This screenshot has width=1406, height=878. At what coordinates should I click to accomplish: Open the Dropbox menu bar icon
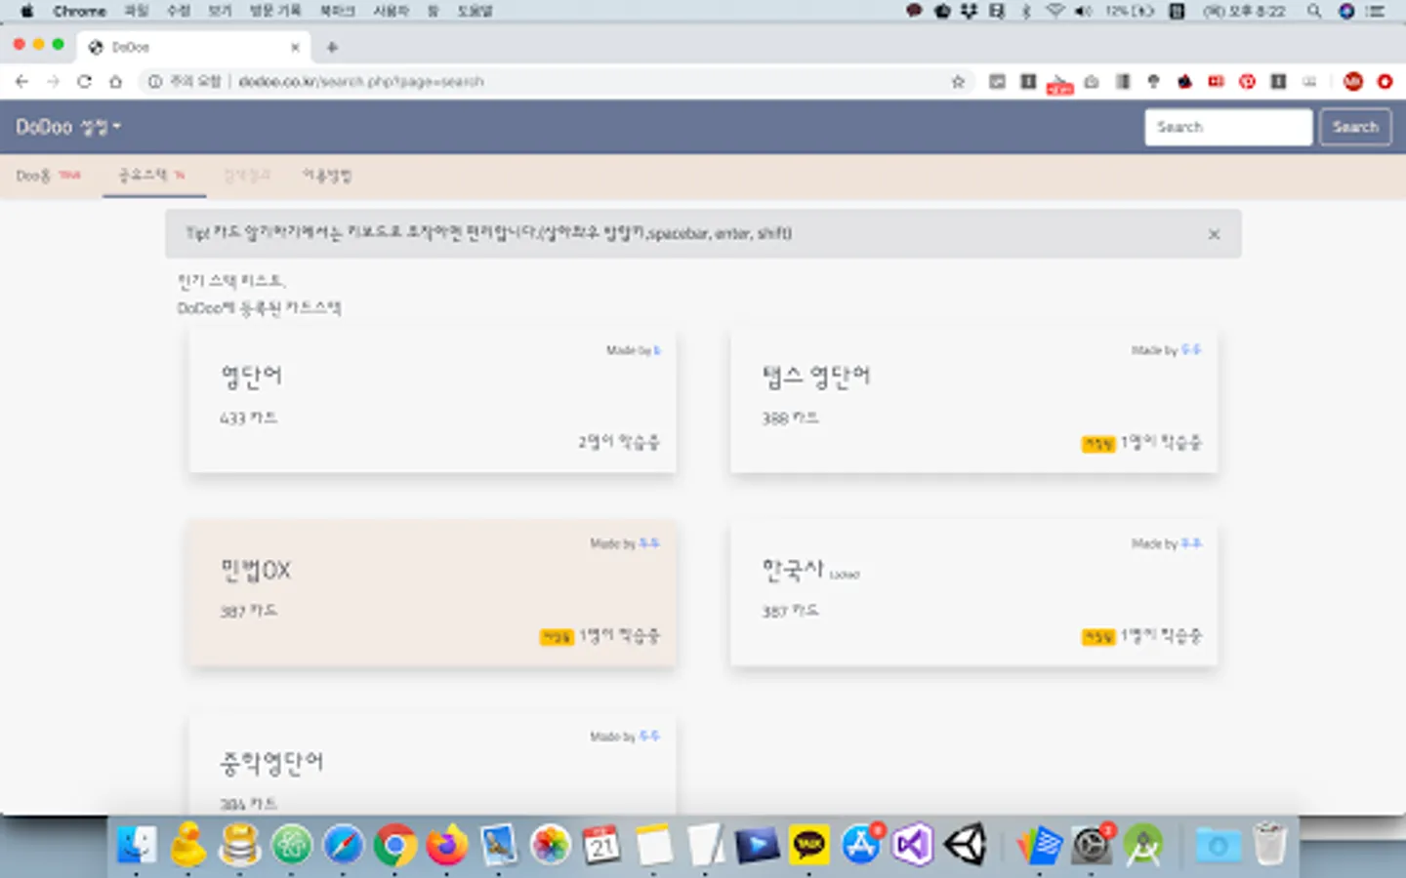(x=969, y=11)
